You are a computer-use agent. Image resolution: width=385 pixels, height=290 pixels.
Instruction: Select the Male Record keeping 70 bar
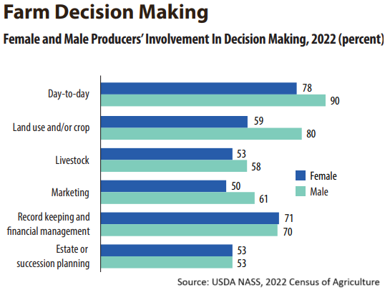click(189, 231)
